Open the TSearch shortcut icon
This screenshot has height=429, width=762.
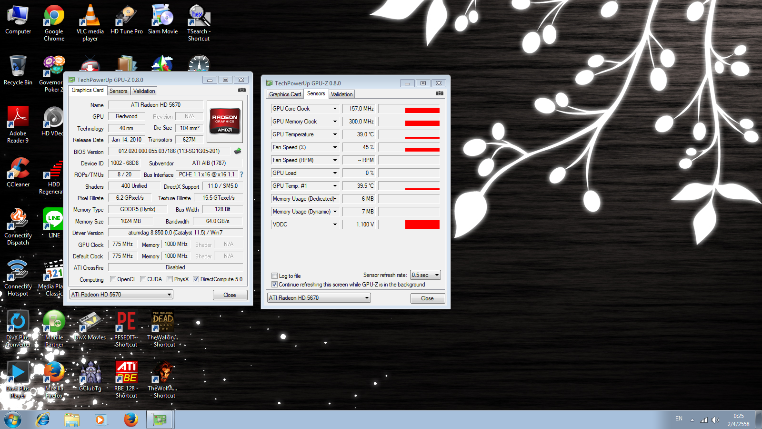coord(199,23)
